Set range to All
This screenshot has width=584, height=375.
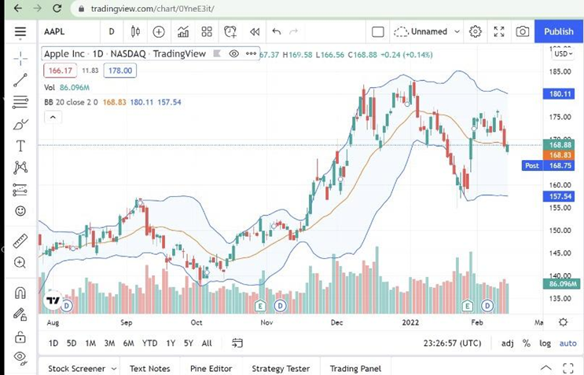point(207,343)
